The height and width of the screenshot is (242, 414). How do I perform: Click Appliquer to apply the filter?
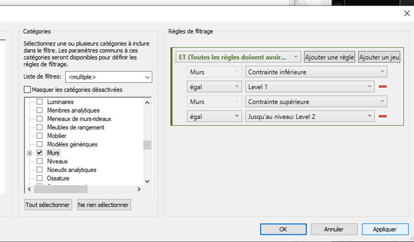pos(385,230)
